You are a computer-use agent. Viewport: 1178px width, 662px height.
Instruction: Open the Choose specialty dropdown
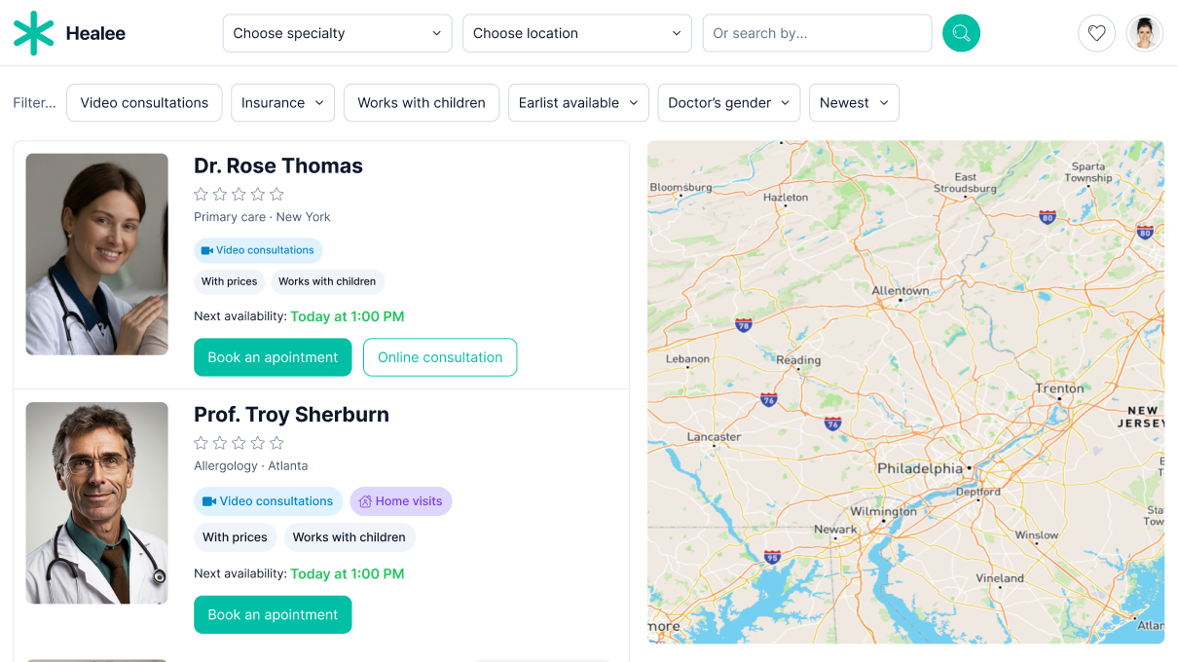(337, 33)
